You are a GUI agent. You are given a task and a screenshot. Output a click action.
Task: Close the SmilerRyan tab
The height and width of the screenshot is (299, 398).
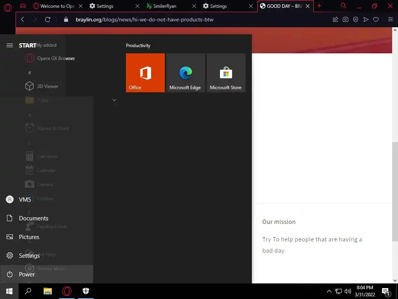(194, 6)
